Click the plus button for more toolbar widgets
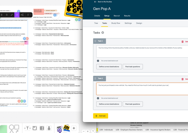 pyautogui.click(x=74, y=128)
